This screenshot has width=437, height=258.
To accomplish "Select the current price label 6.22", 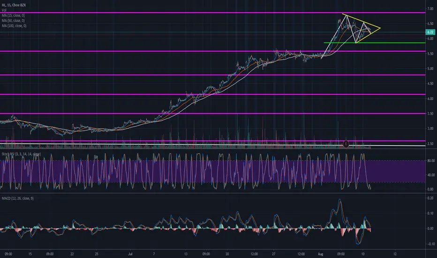I will [430, 32].
